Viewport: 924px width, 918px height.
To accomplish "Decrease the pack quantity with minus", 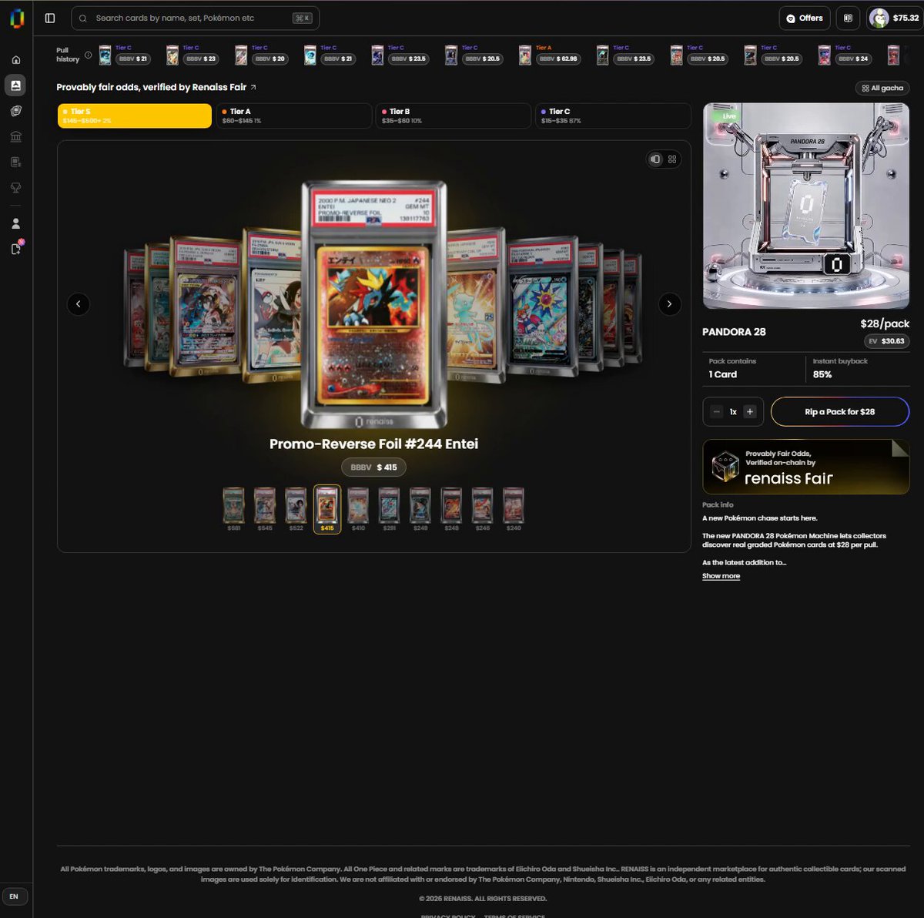I will 716,412.
